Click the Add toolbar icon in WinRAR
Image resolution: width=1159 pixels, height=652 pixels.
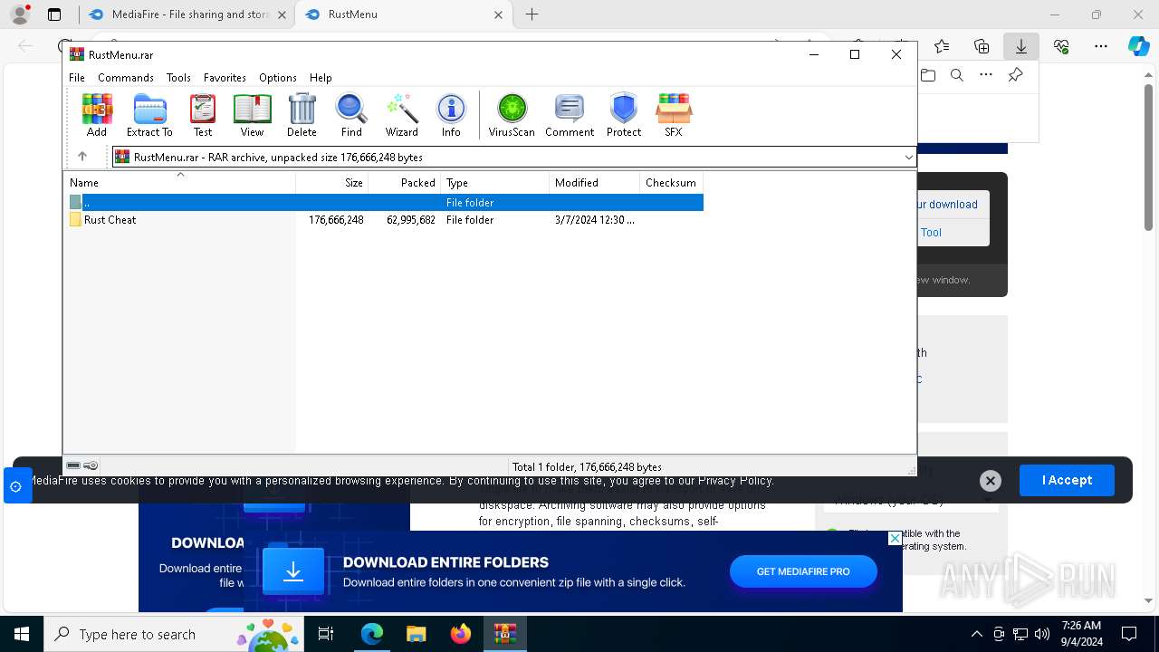pyautogui.click(x=97, y=114)
